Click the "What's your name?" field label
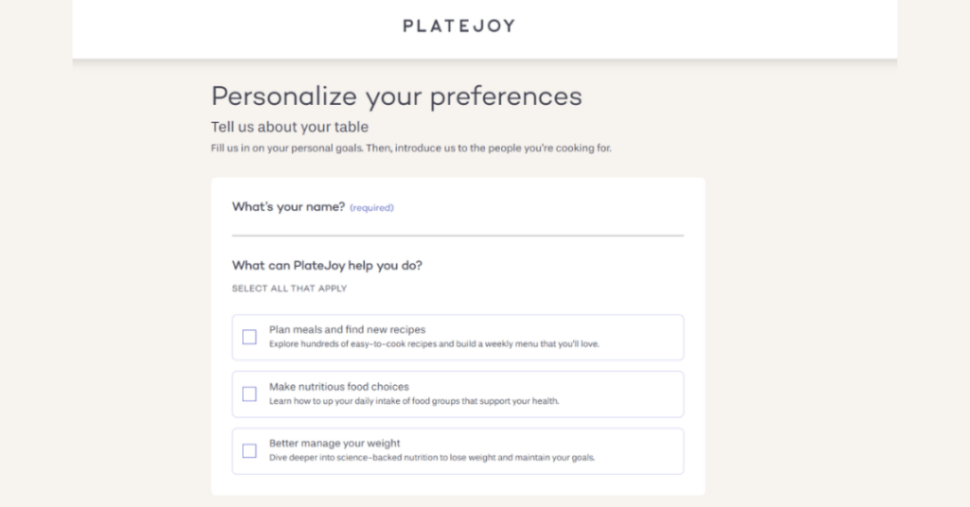The width and height of the screenshot is (970, 507). pyautogui.click(x=288, y=207)
